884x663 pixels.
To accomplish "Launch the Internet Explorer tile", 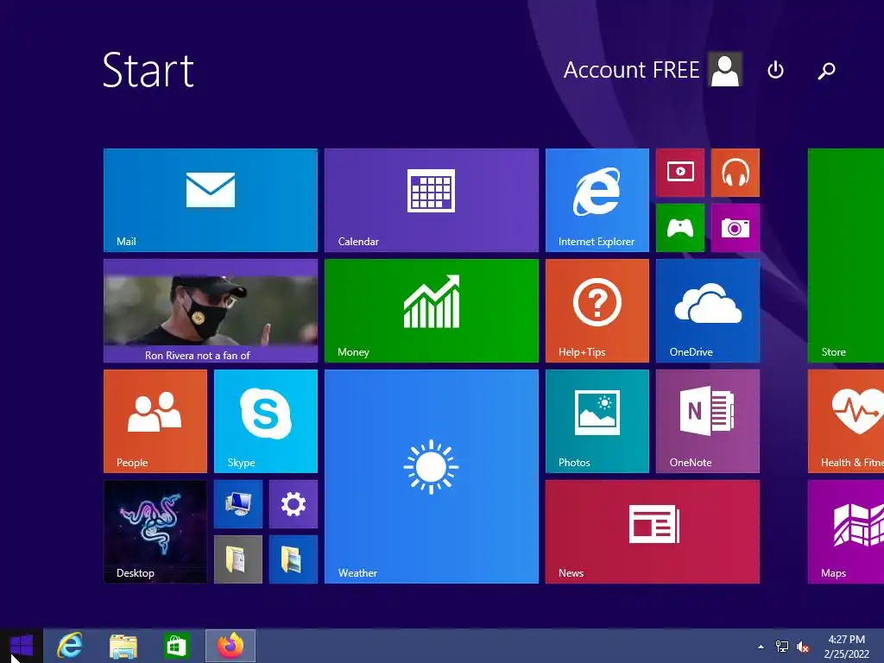I will coord(597,200).
